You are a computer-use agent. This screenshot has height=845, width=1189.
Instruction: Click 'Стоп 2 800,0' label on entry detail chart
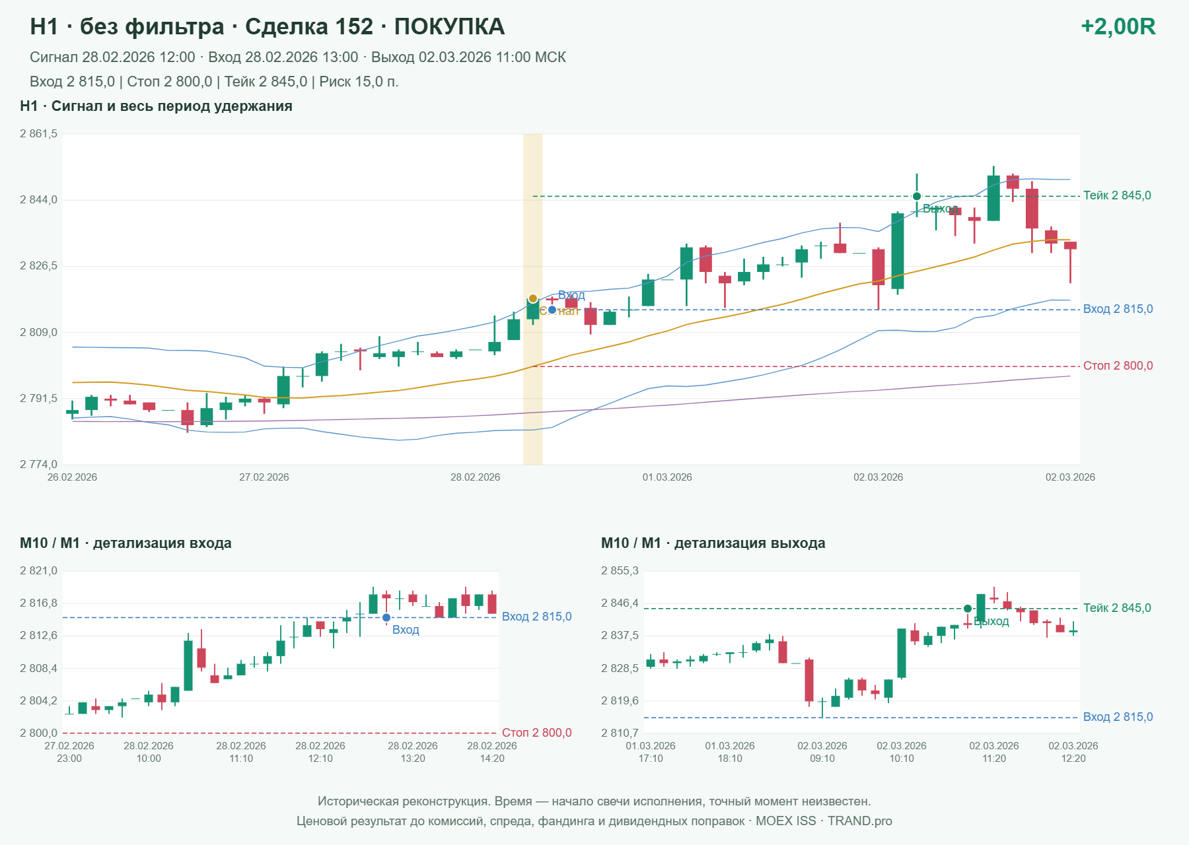[536, 733]
